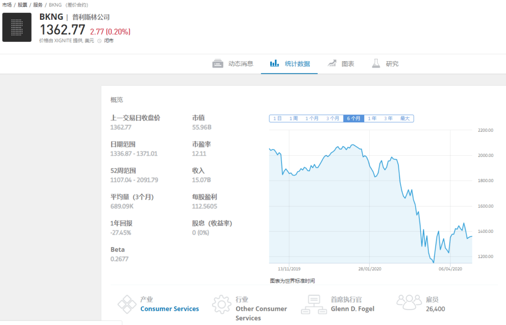The height and width of the screenshot is (325, 506).
Task: Click the 1107.04 - 2091.79 52-week range
Action: coord(134,180)
